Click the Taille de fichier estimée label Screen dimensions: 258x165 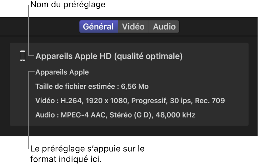(76, 87)
